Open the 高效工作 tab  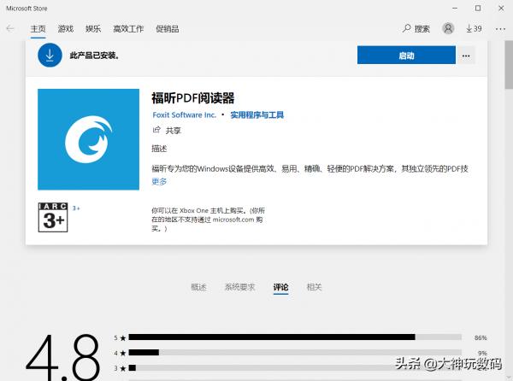tap(128, 29)
